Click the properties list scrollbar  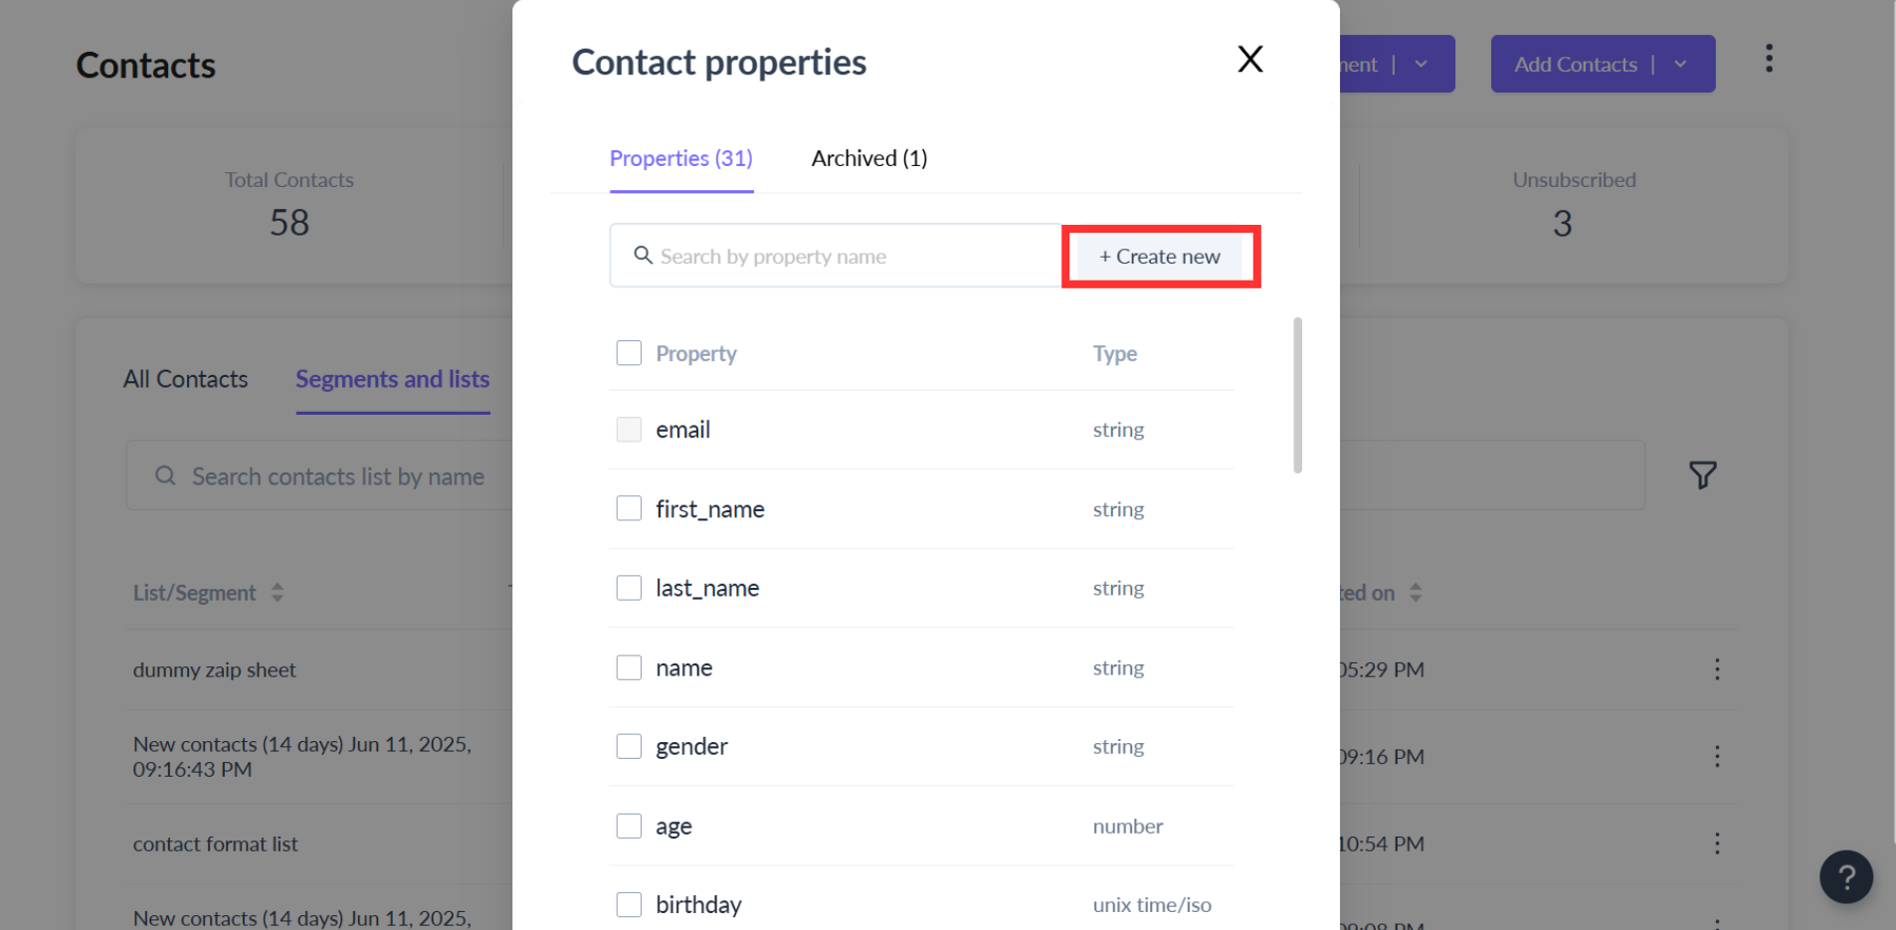(1297, 396)
